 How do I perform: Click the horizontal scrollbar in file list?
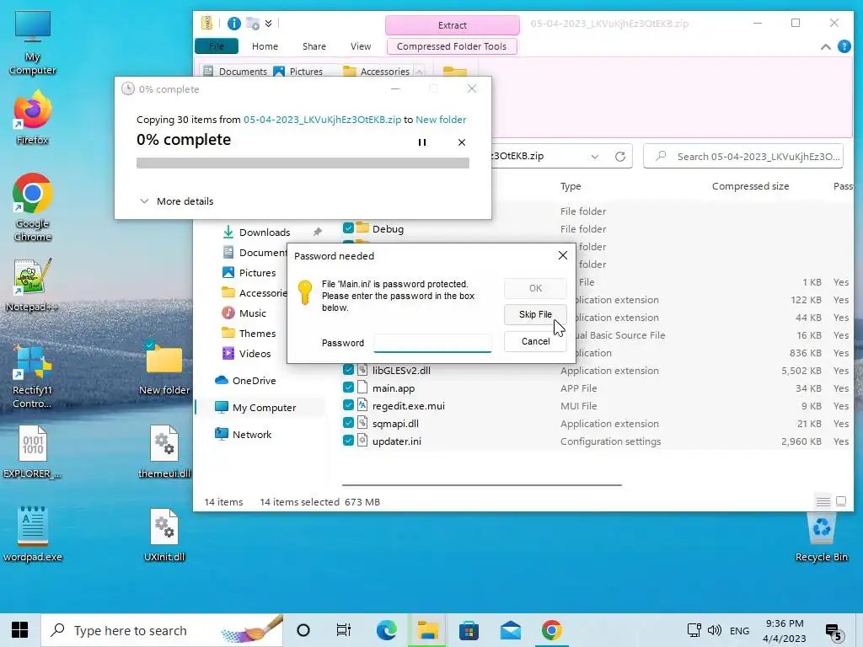click(481, 485)
